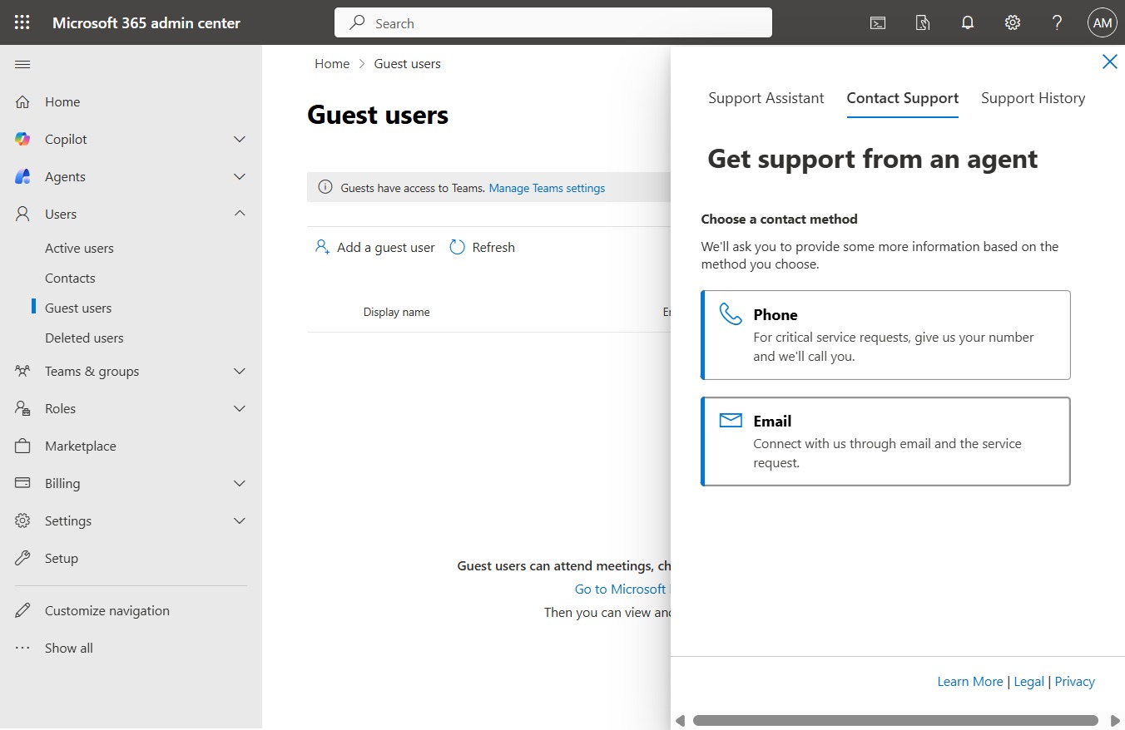Expand the Teams & groups chevron
The height and width of the screenshot is (730, 1125).
point(240,371)
